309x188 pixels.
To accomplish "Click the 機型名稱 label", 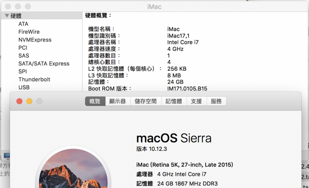I will pyautogui.click(x=101, y=29).
